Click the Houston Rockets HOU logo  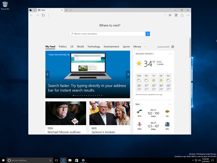[x=139, y=124]
